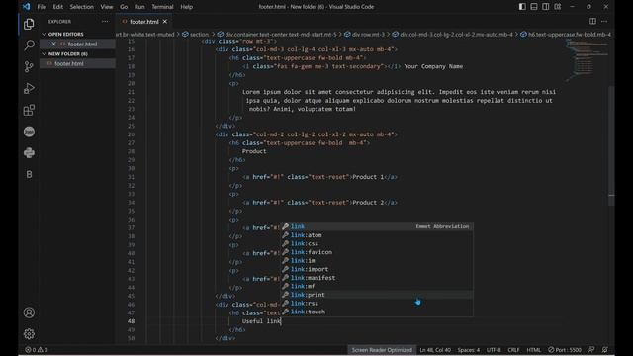Choose the link Emmet suggestion
The width and height of the screenshot is (633, 356).
pyautogui.click(x=377, y=226)
